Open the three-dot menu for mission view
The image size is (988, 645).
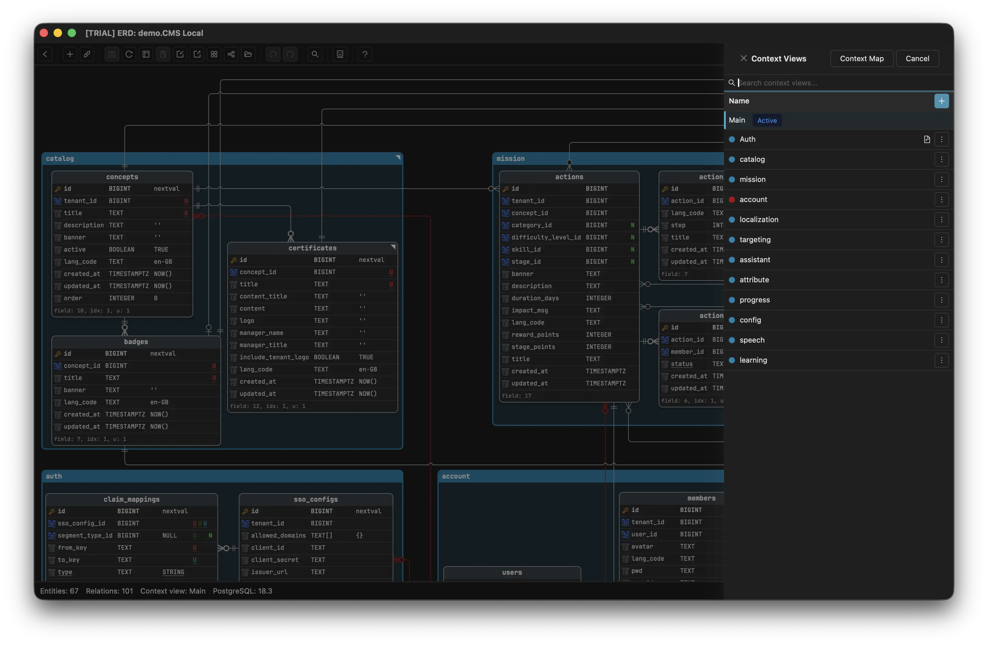pyautogui.click(x=941, y=180)
